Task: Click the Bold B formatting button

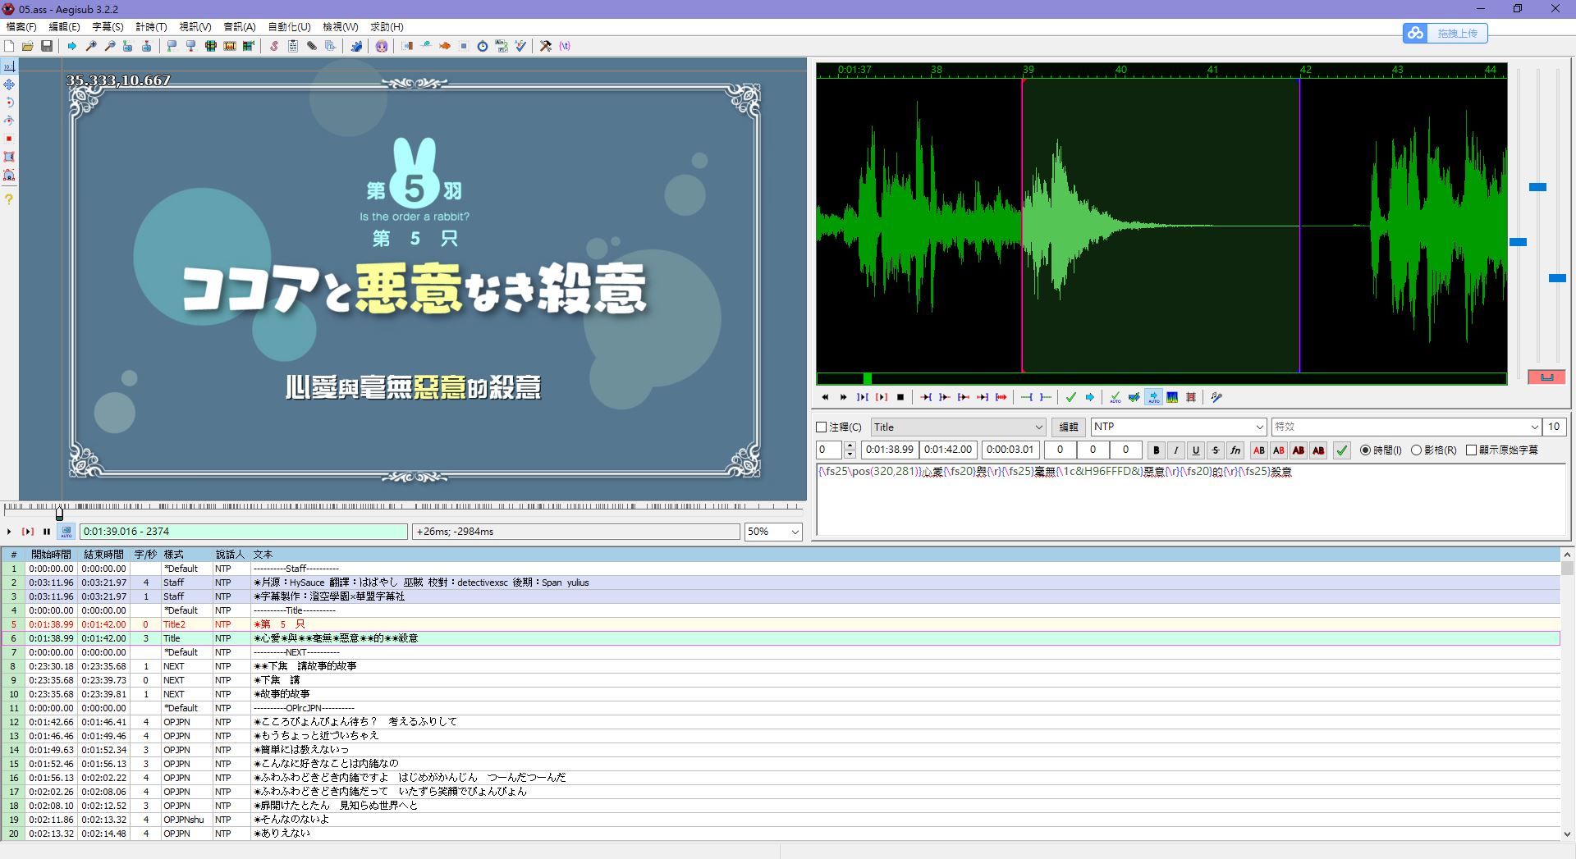Action: click(1157, 450)
